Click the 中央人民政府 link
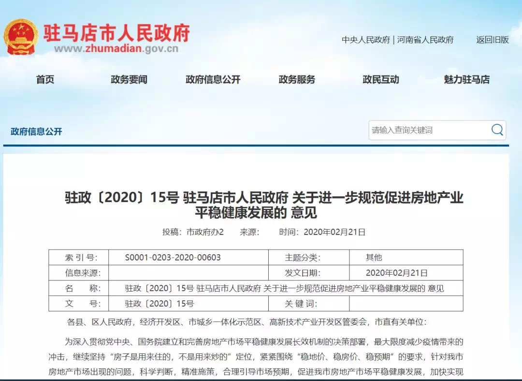The width and height of the screenshot is (522, 381). coord(365,40)
